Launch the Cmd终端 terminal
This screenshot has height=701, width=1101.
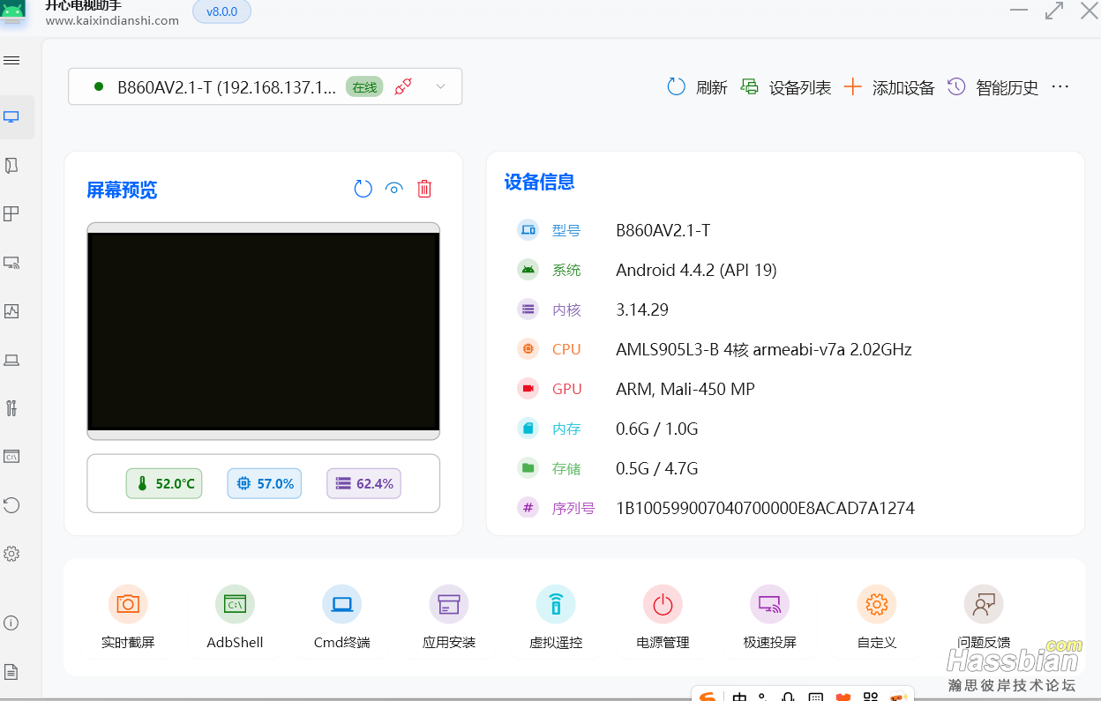click(341, 605)
